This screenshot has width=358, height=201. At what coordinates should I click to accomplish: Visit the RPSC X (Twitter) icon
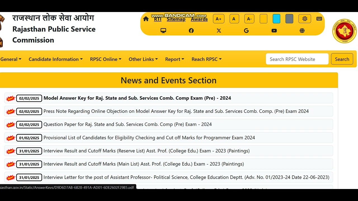coord(219,31)
